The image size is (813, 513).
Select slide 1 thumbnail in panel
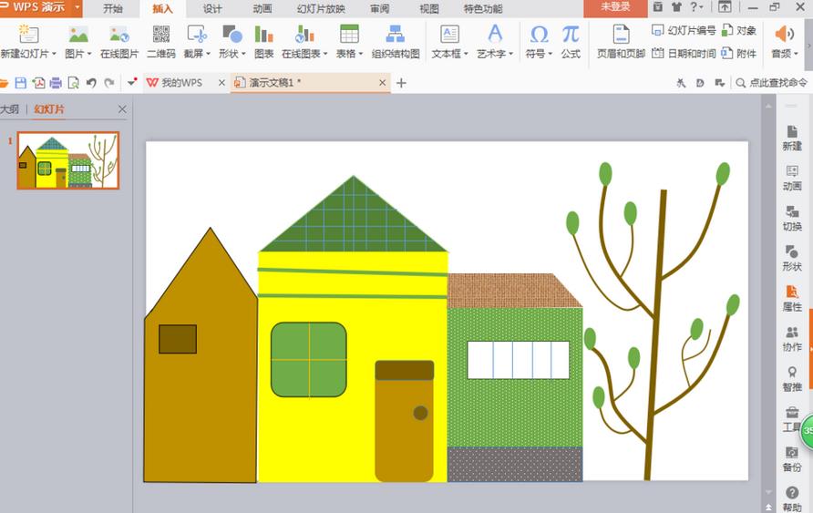(68, 160)
